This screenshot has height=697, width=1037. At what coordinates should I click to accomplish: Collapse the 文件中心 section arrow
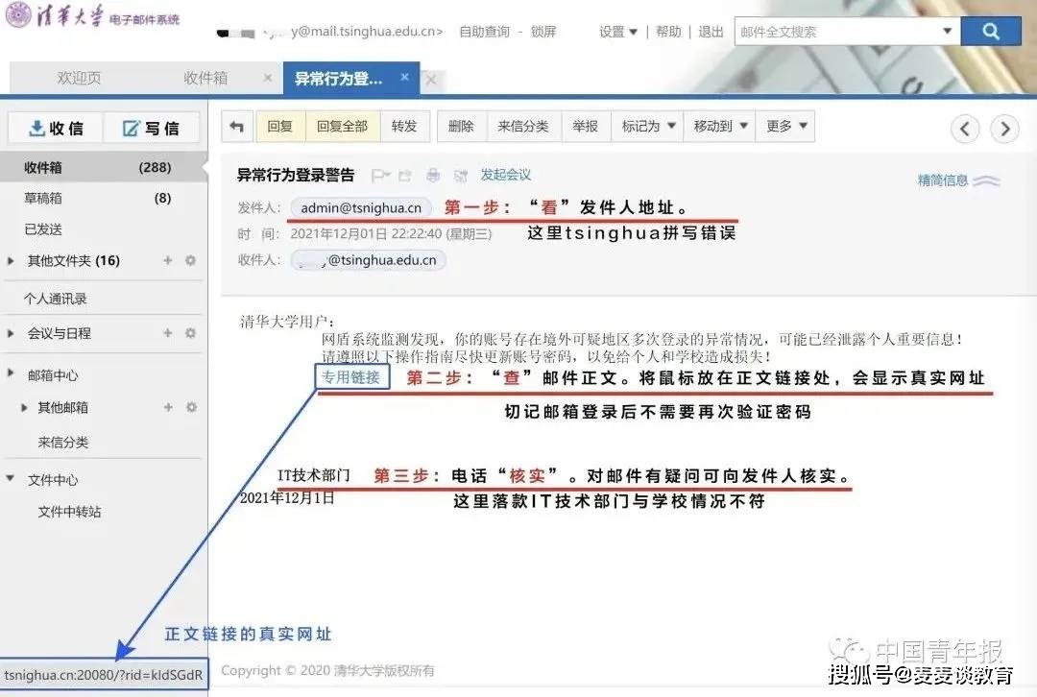click(11, 478)
